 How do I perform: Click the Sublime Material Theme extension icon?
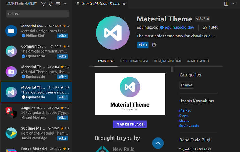coord(11,133)
